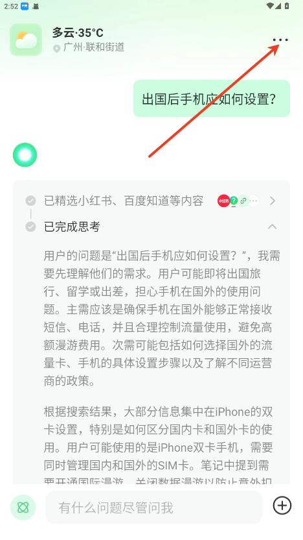Open attachments with the plus circle
The image size is (303, 540).
click(x=282, y=506)
